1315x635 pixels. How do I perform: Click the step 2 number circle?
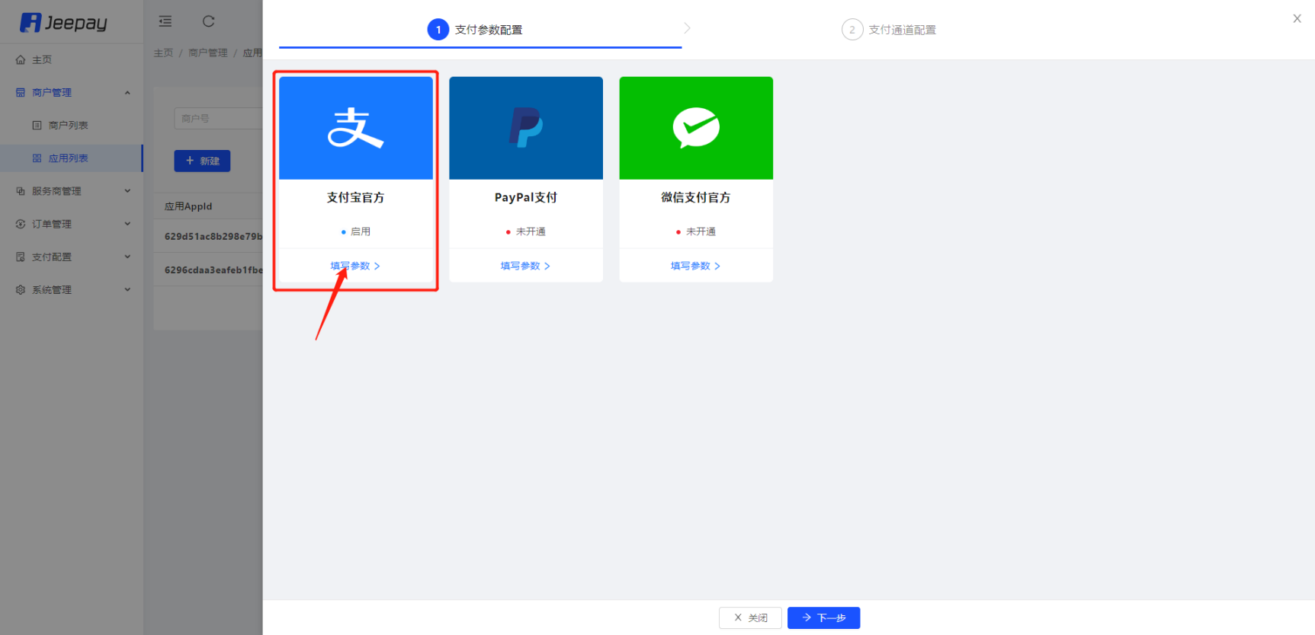[x=852, y=30]
